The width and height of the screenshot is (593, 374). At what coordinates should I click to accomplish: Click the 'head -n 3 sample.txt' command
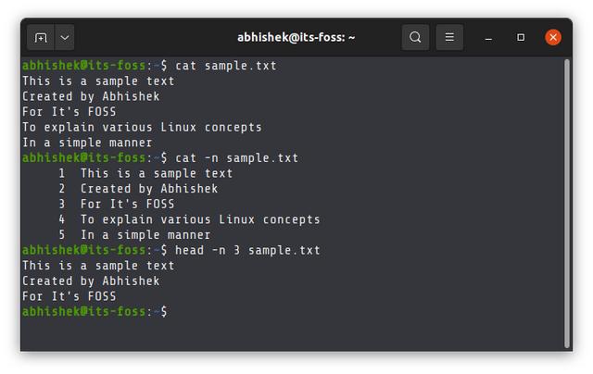pos(247,250)
